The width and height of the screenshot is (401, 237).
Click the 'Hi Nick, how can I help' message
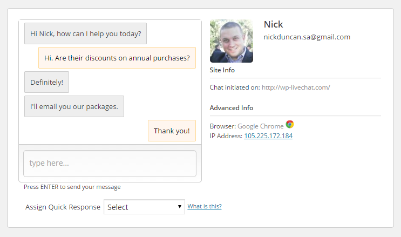point(85,33)
